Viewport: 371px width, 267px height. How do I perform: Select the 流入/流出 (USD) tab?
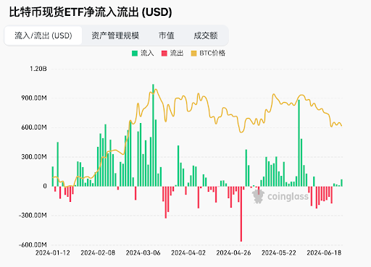pos(43,35)
